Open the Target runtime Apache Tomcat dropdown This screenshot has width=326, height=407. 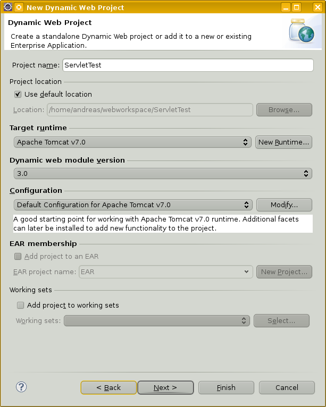click(x=132, y=142)
